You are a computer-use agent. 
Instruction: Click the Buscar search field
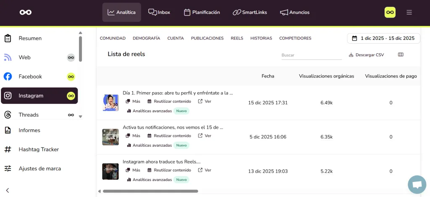(x=312, y=55)
